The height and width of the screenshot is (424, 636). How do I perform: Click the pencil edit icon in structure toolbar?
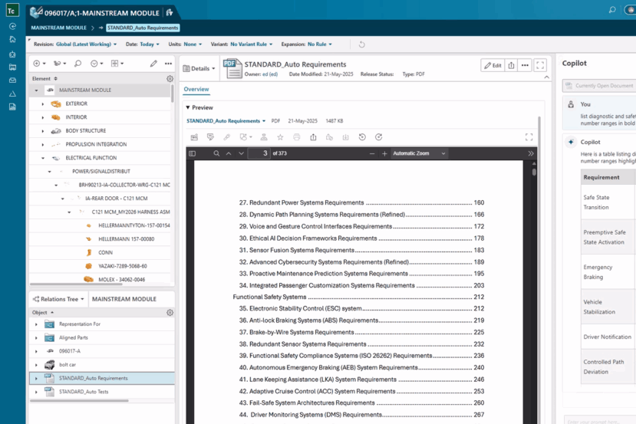click(x=153, y=63)
